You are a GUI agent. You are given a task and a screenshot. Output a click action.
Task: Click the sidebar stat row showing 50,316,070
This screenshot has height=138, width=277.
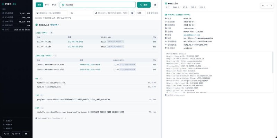16,21
